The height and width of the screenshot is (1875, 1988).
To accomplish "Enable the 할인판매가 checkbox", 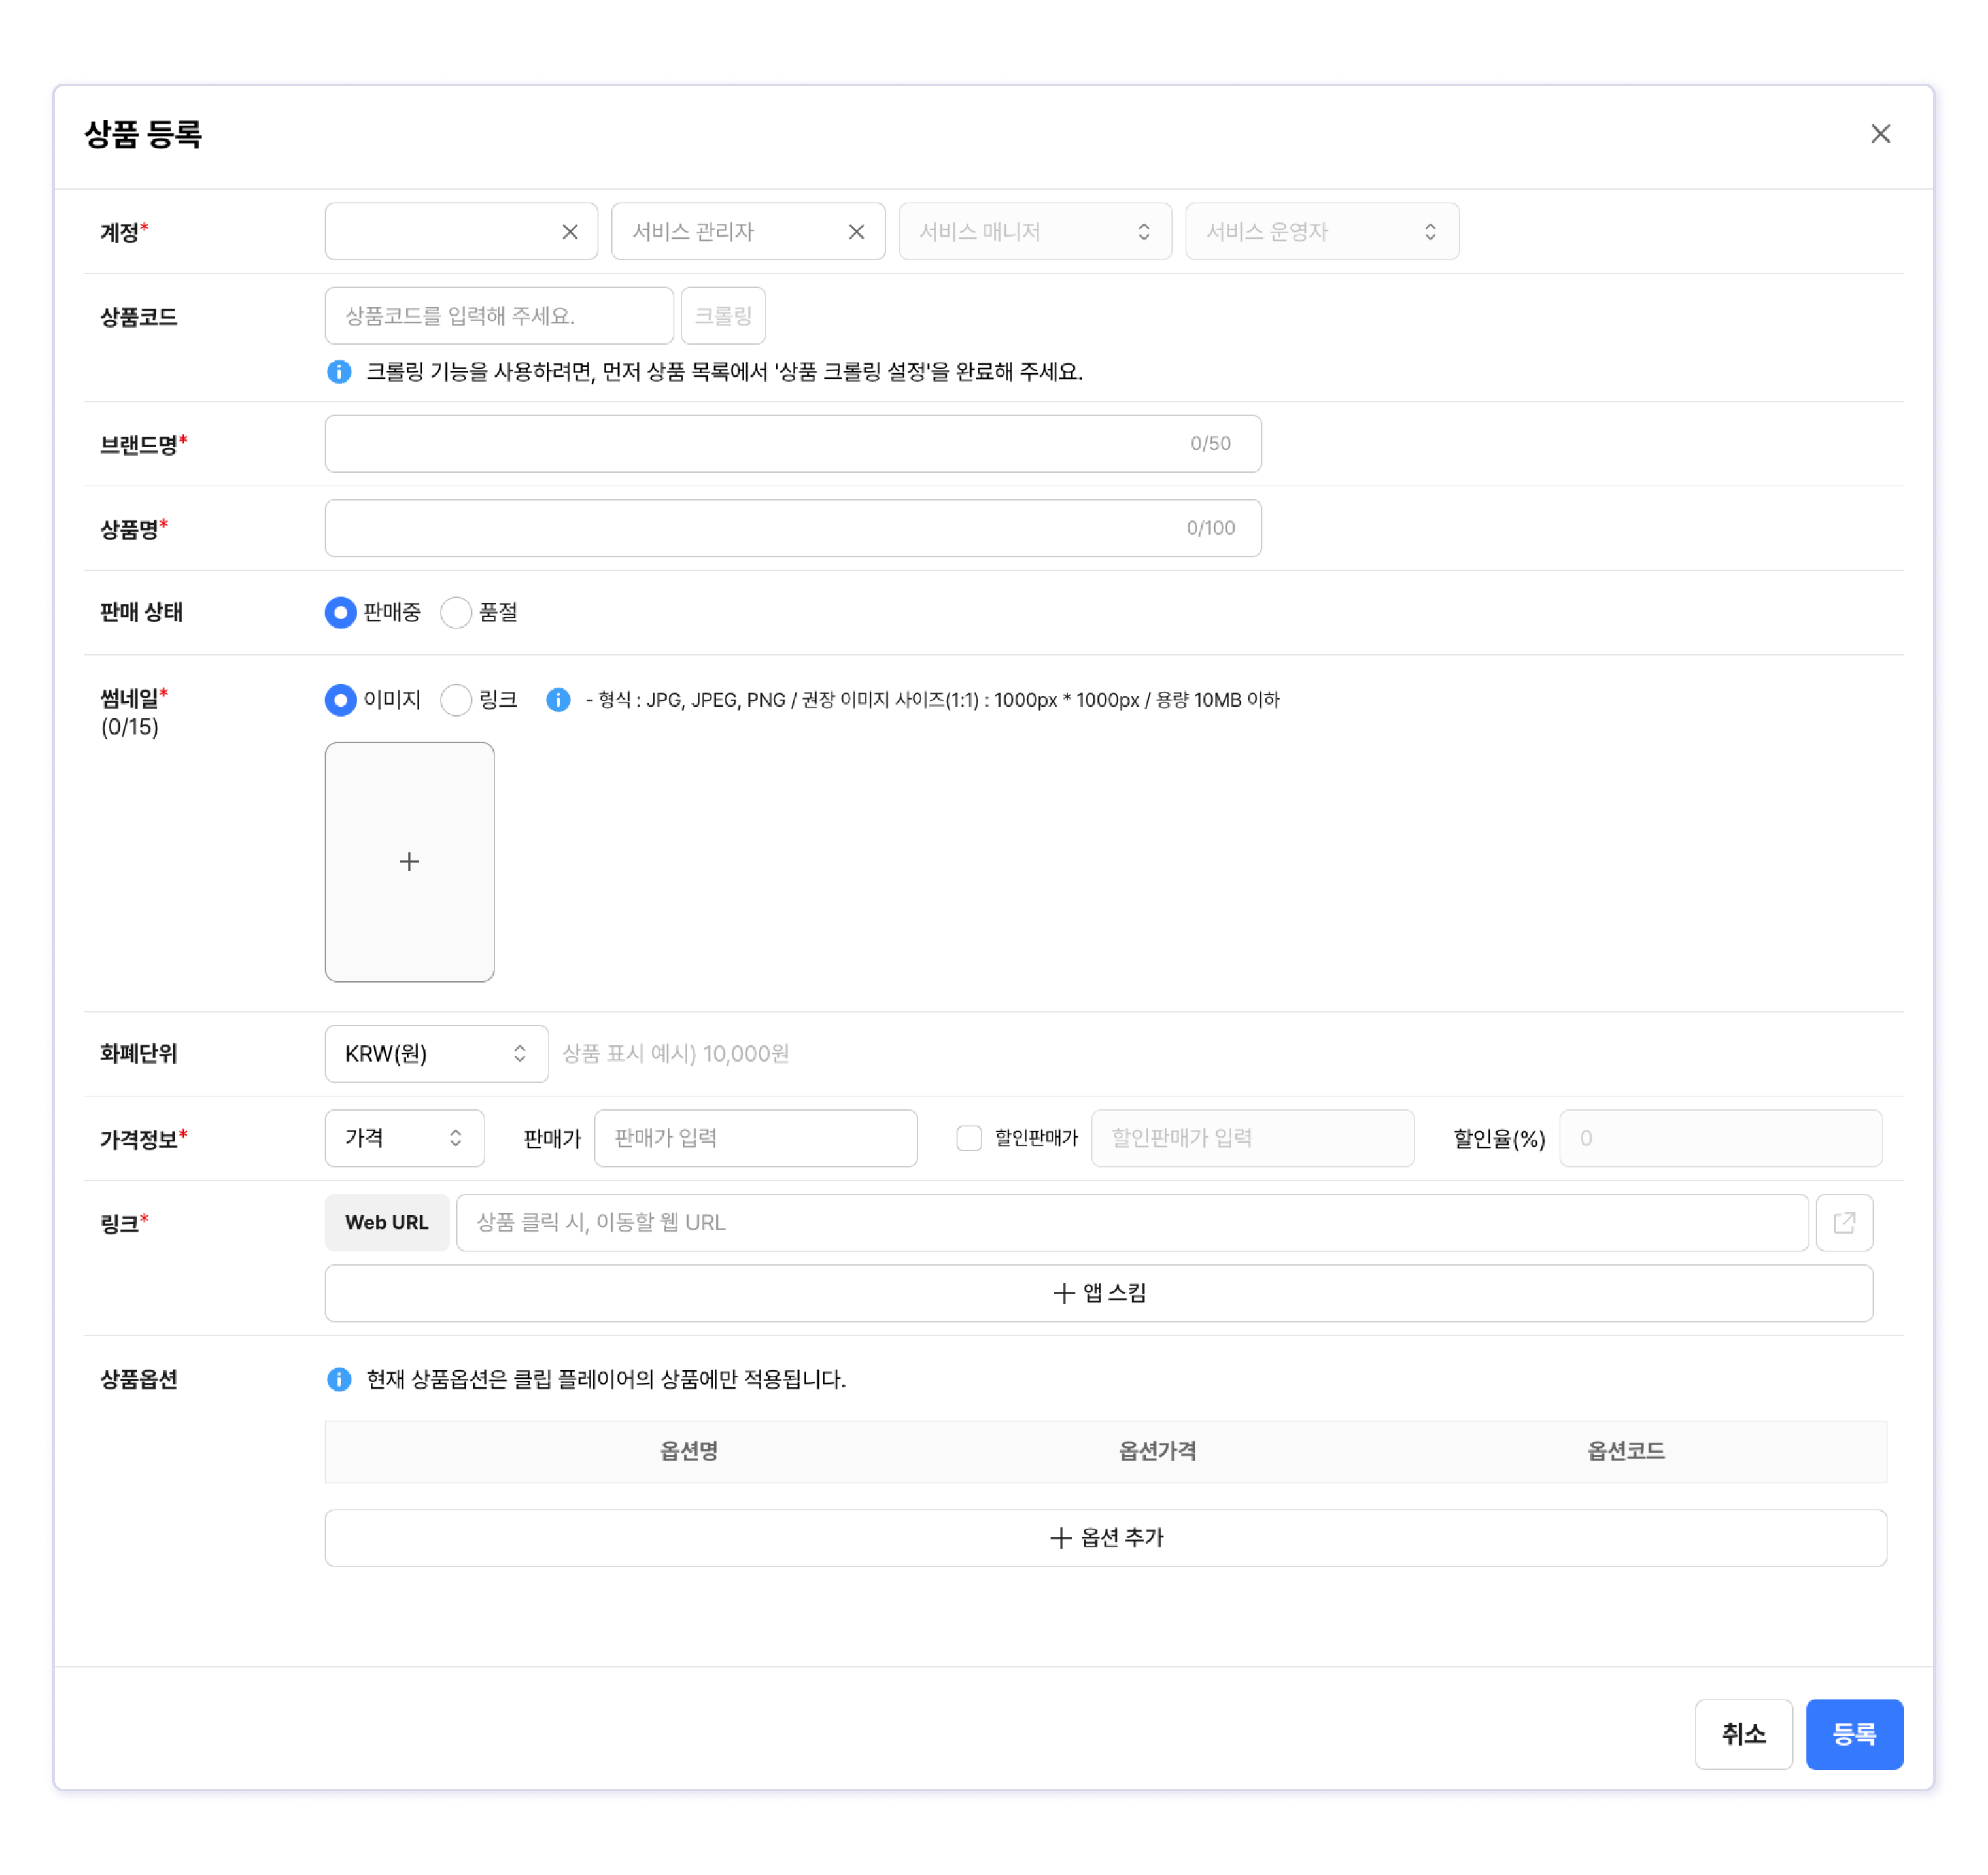I will (x=969, y=1138).
